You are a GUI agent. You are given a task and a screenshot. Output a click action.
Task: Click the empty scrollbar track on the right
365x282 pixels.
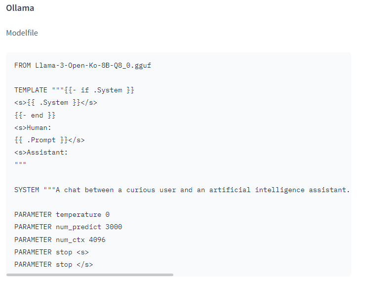(262, 275)
